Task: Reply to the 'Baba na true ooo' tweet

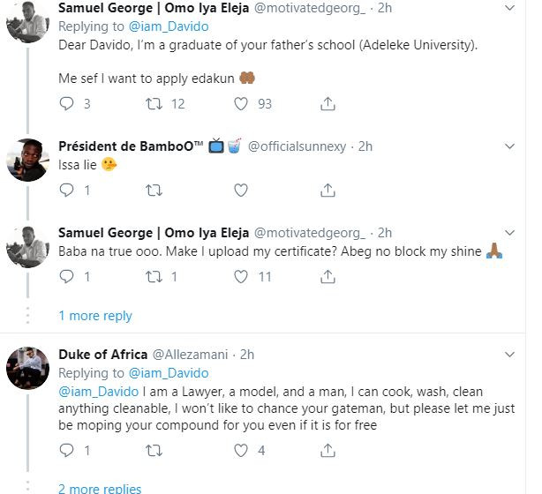Action: (x=67, y=277)
